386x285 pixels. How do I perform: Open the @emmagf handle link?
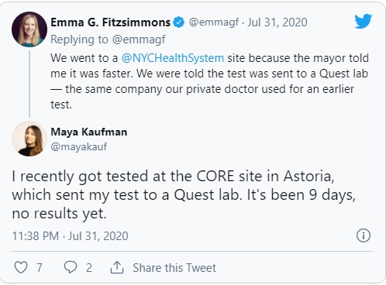(214, 22)
